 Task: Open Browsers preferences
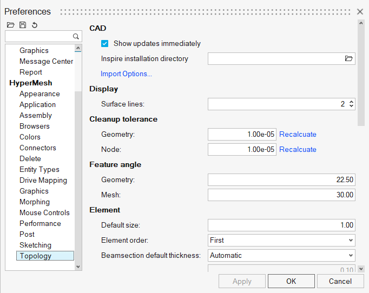click(35, 126)
